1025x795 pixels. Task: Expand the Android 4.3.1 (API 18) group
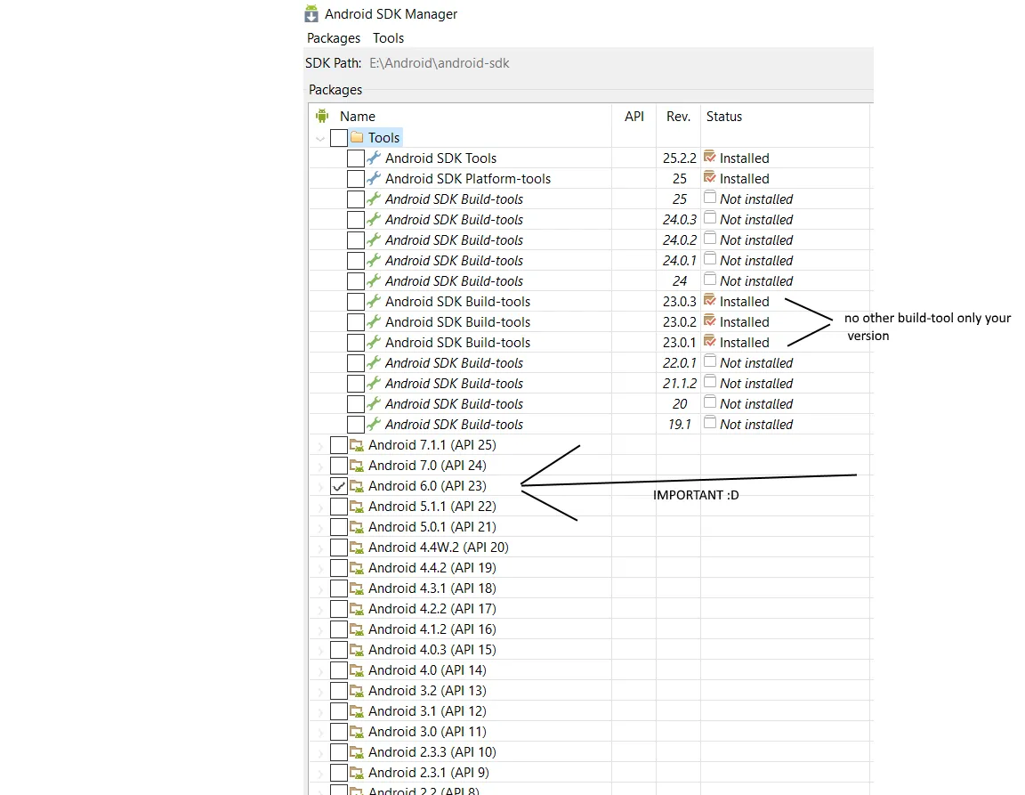tap(319, 588)
